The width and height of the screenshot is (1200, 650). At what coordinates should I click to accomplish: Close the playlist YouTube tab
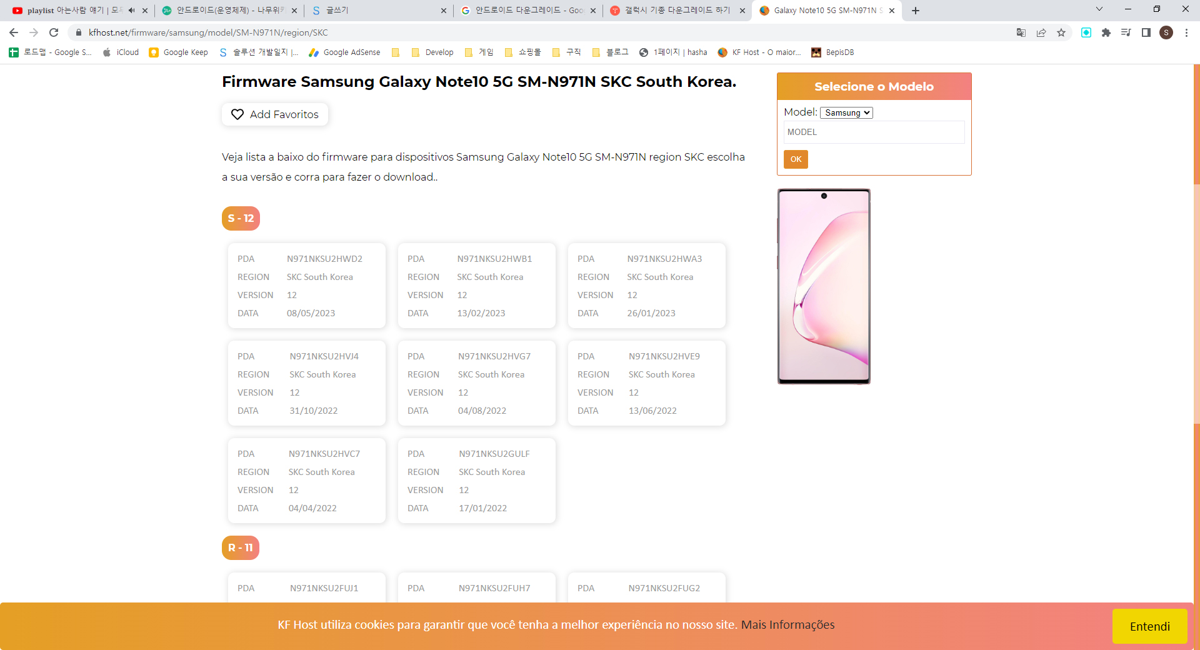click(145, 11)
